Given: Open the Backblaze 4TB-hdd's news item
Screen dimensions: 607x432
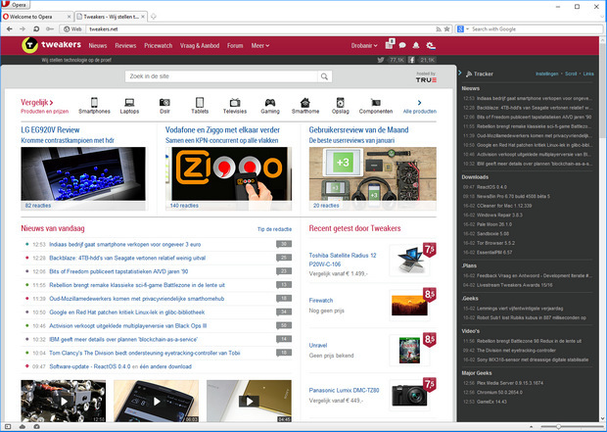Looking at the screenshot, I should tap(127, 258).
